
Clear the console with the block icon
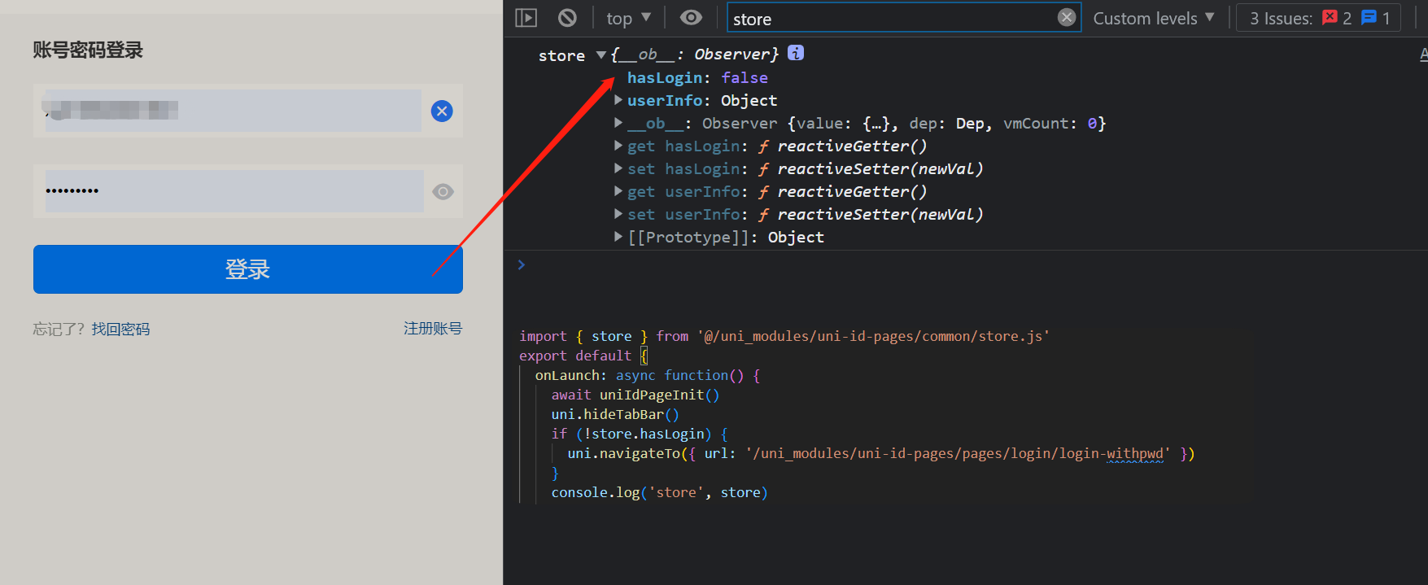(567, 18)
